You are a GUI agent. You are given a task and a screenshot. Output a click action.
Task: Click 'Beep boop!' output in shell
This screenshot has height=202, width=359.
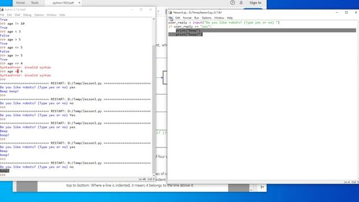pos(9,91)
